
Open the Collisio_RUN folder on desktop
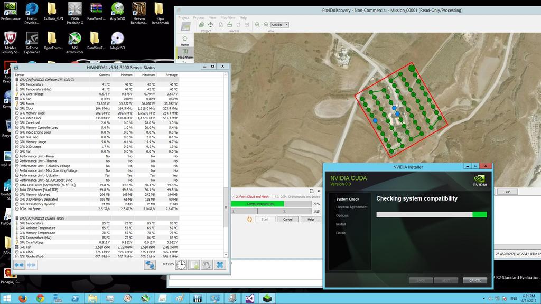[53, 11]
